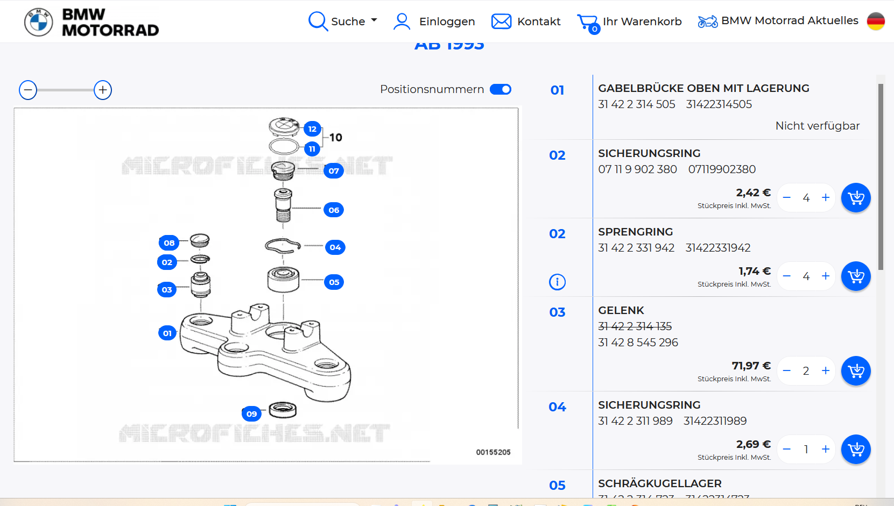The width and height of the screenshot is (894, 506).
Task: Click part number 31422331942
Action: (x=717, y=248)
